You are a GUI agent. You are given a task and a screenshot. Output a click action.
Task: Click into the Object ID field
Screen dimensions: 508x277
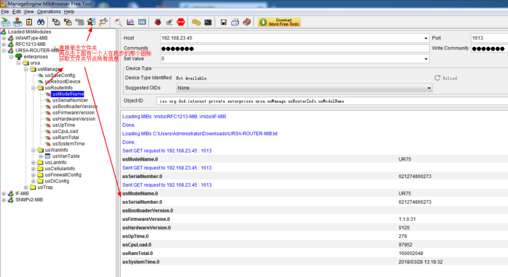pyautogui.click(x=332, y=101)
